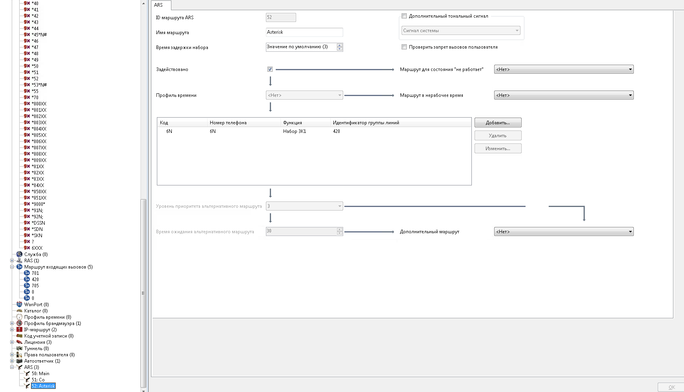684x392 pixels.
Task: Click the tree panel vertical scrollbar
Action: coord(143,294)
